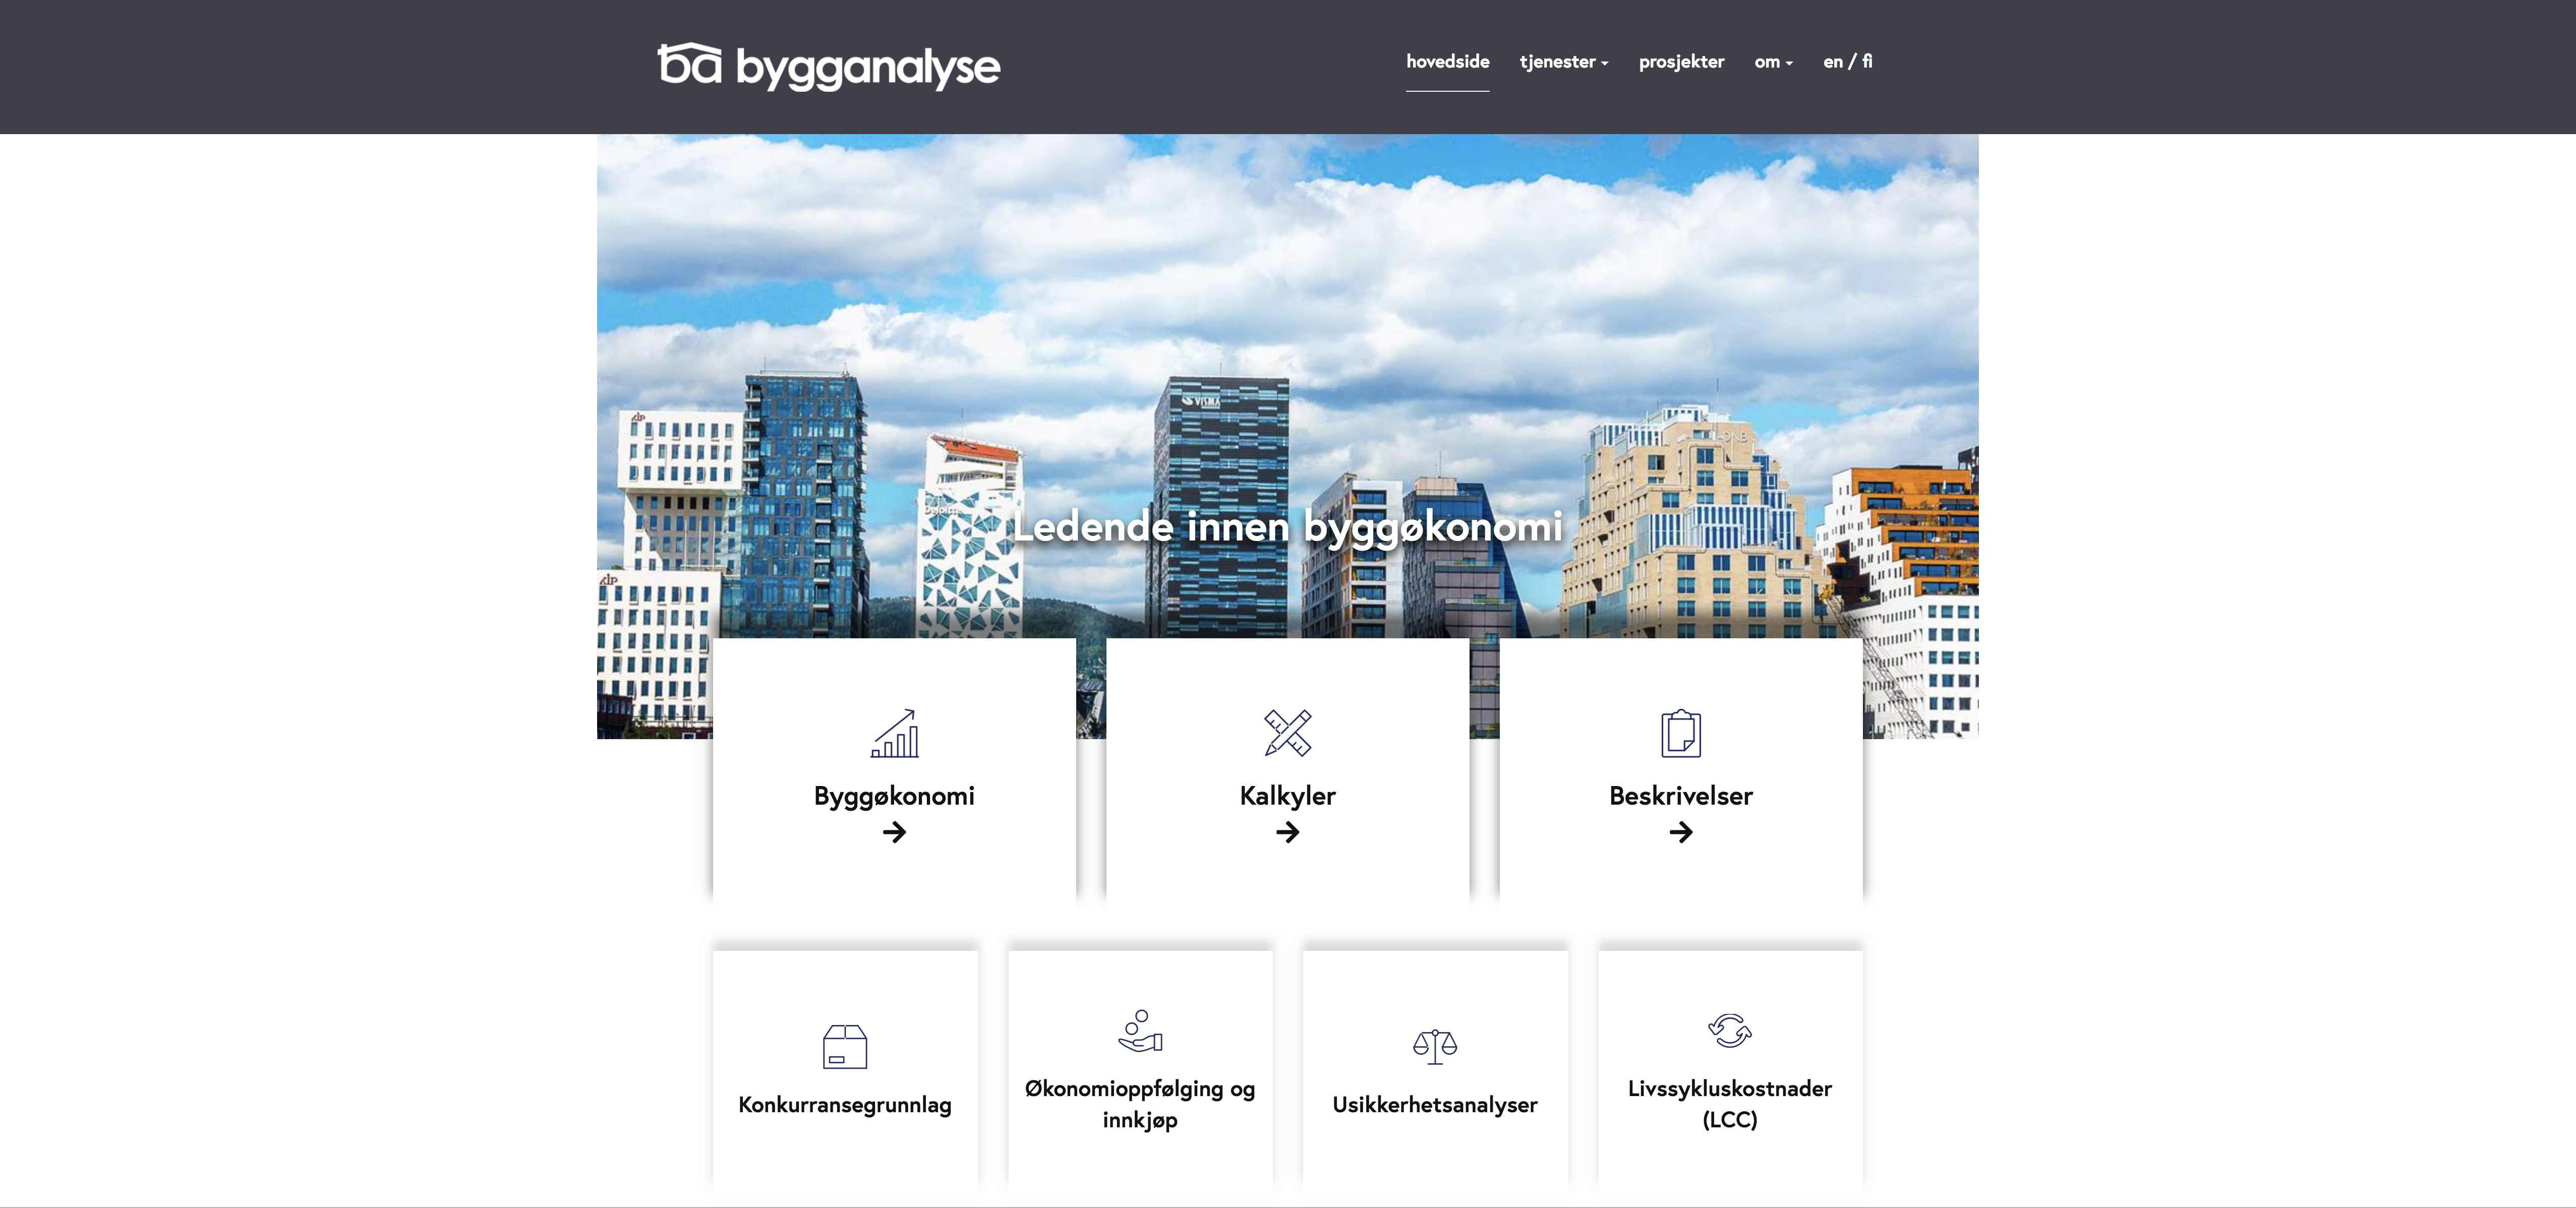This screenshot has height=1208, width=2576.
Task: Click the Livssykluskostnader circular arrows icon
Action: pos(1729,1030)
